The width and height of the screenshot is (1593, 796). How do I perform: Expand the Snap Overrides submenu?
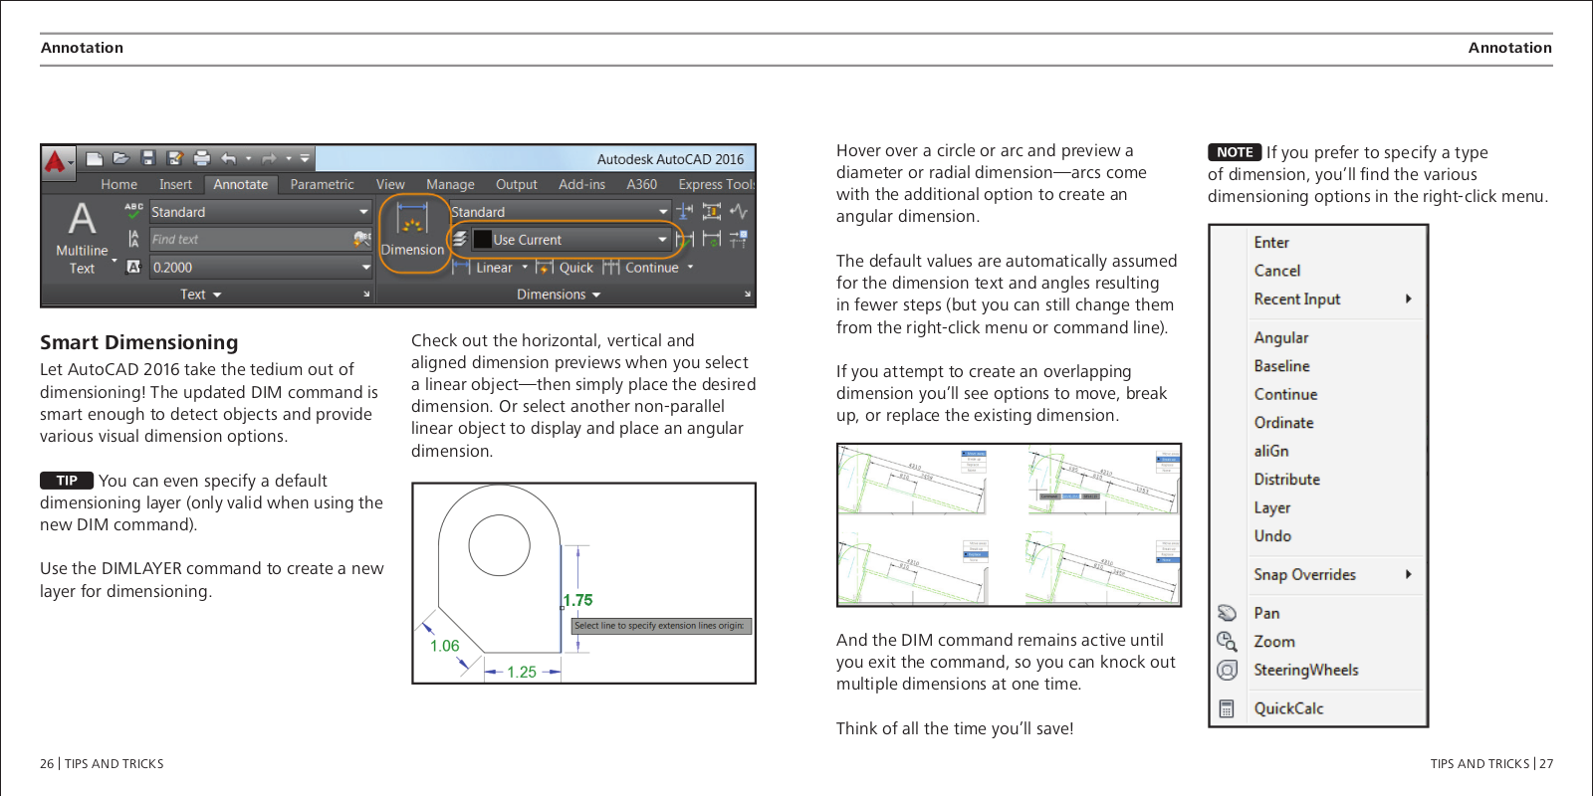[x=1408, y=574]
